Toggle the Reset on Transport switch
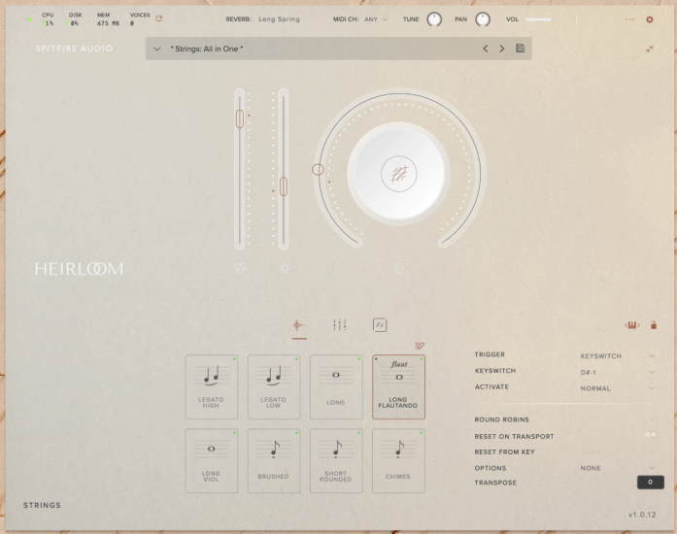The width and height of the screenshot is (677, 534). [651, 435]
